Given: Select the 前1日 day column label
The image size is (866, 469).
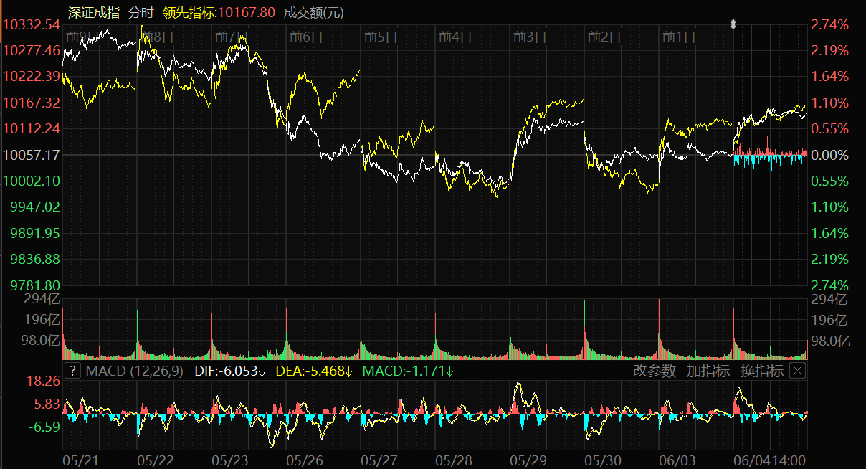Looking at the screenshot, I should pyautogui.click(x=679, y=37).
